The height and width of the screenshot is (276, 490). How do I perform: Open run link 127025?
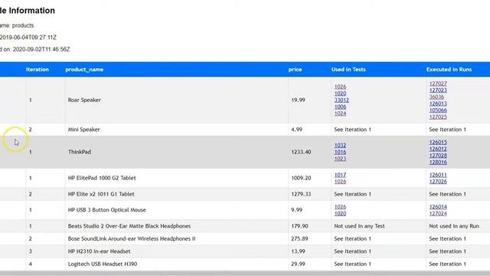pyautogui.click(x=438, y=117)
